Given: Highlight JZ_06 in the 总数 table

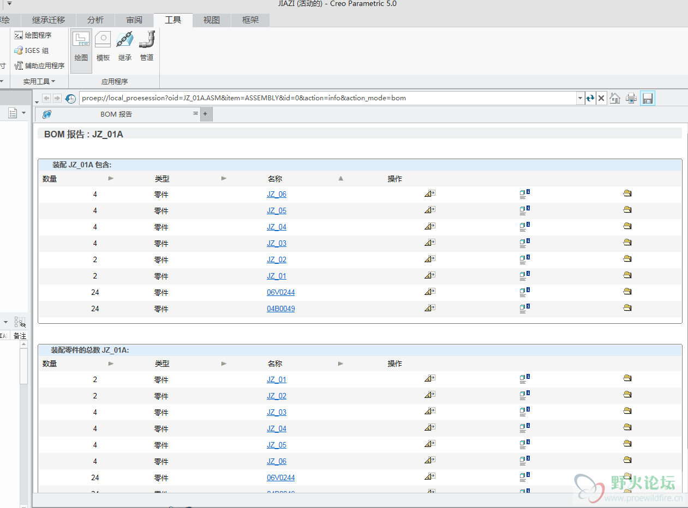Looking at the screenshot, I should [429, 461].
